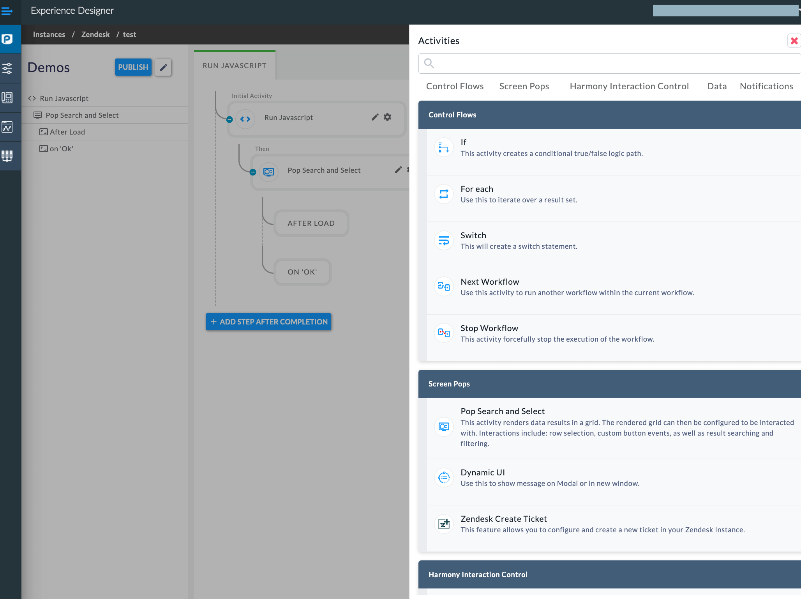
Task: Click ADD STEP AFTER COMPLETION
Action: 268,322
